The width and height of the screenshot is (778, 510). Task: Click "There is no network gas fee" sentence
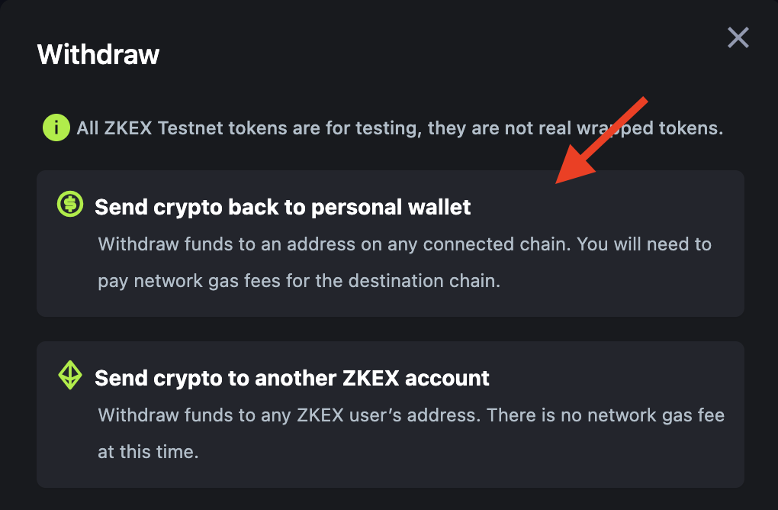coord(606,416)
